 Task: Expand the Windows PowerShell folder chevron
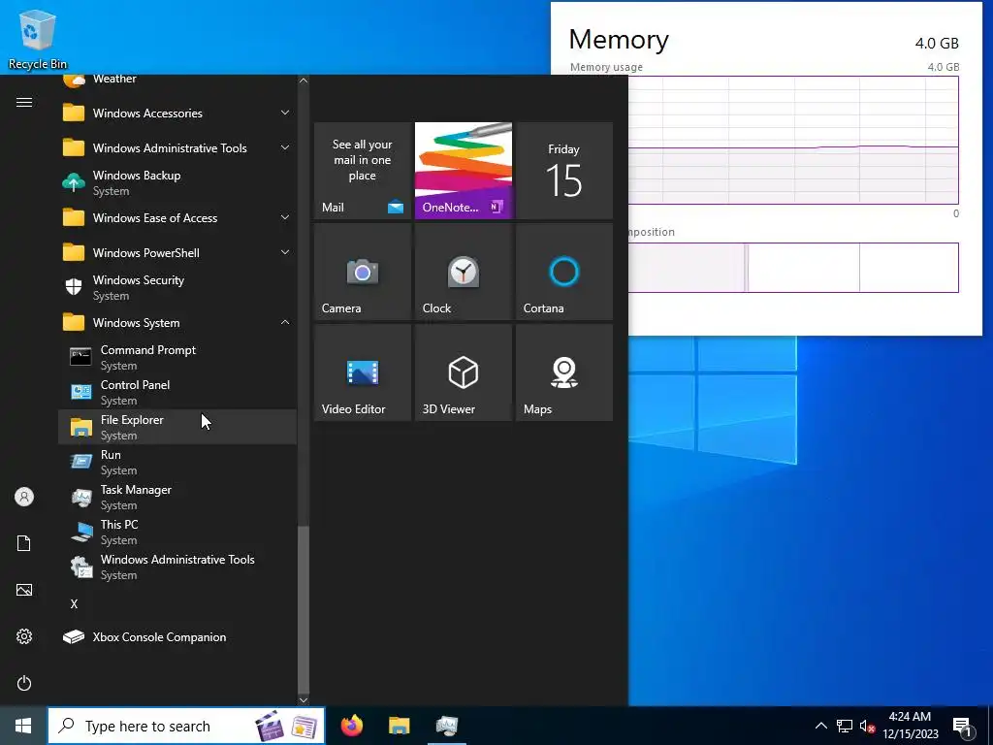pos(285,252)
